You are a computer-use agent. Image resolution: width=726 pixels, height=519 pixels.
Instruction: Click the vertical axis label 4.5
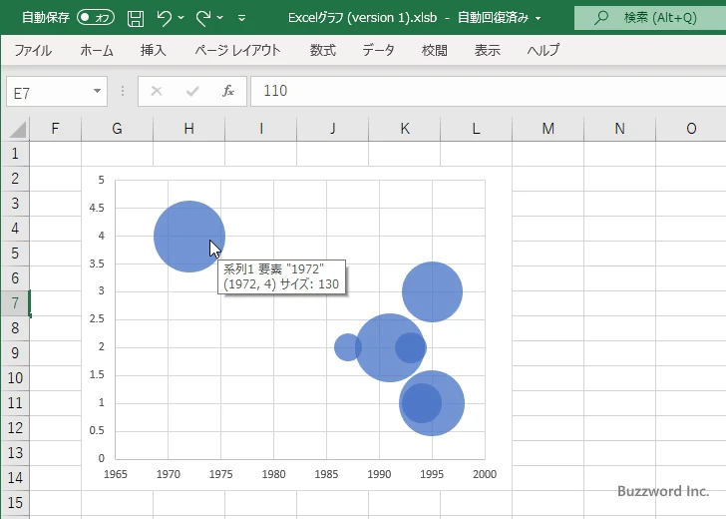tap(97, 208)
